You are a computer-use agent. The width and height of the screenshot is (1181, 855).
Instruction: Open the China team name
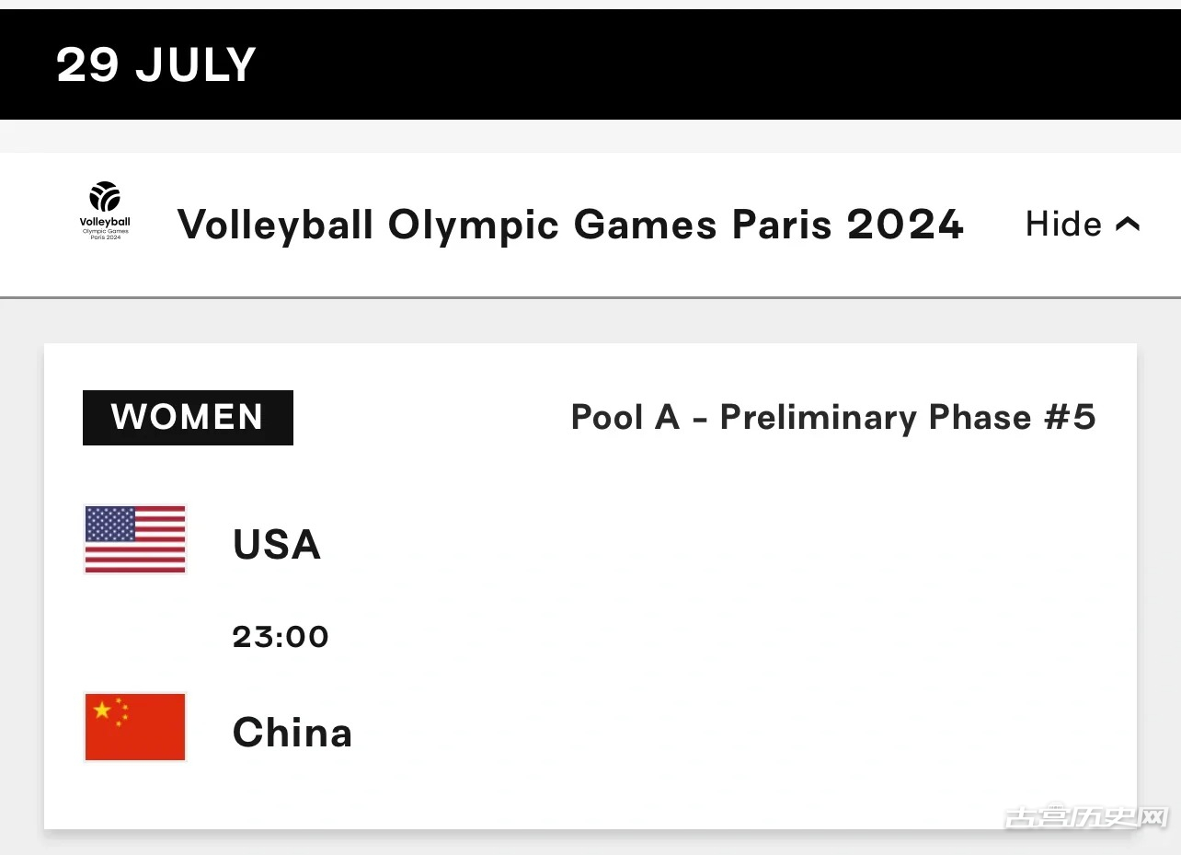[x=292, y=733]
